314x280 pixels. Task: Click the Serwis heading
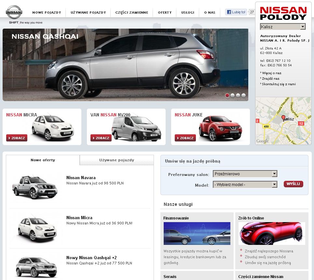pyautogui.click(x=170, y=277)
